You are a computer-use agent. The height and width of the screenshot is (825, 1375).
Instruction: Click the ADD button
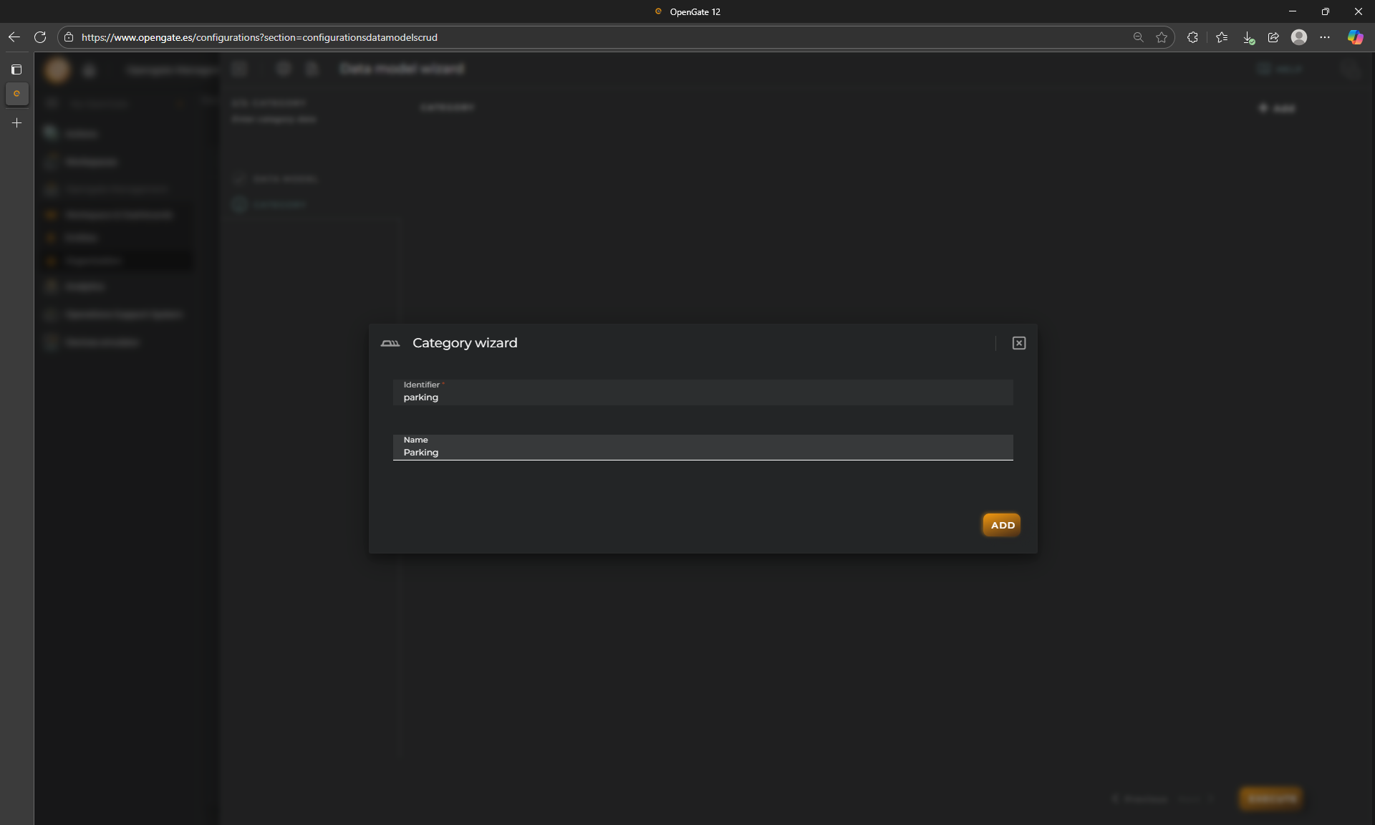coord(1001,525)
